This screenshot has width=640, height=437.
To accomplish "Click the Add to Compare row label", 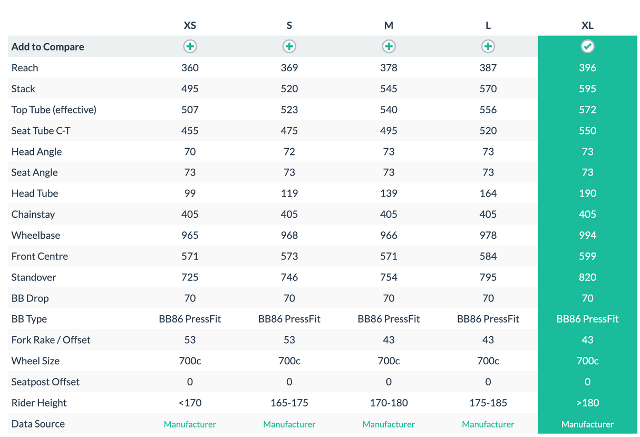I will click(48, 46).
